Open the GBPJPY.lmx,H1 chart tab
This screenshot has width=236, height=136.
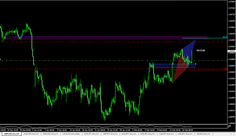(x=110, y=134)
